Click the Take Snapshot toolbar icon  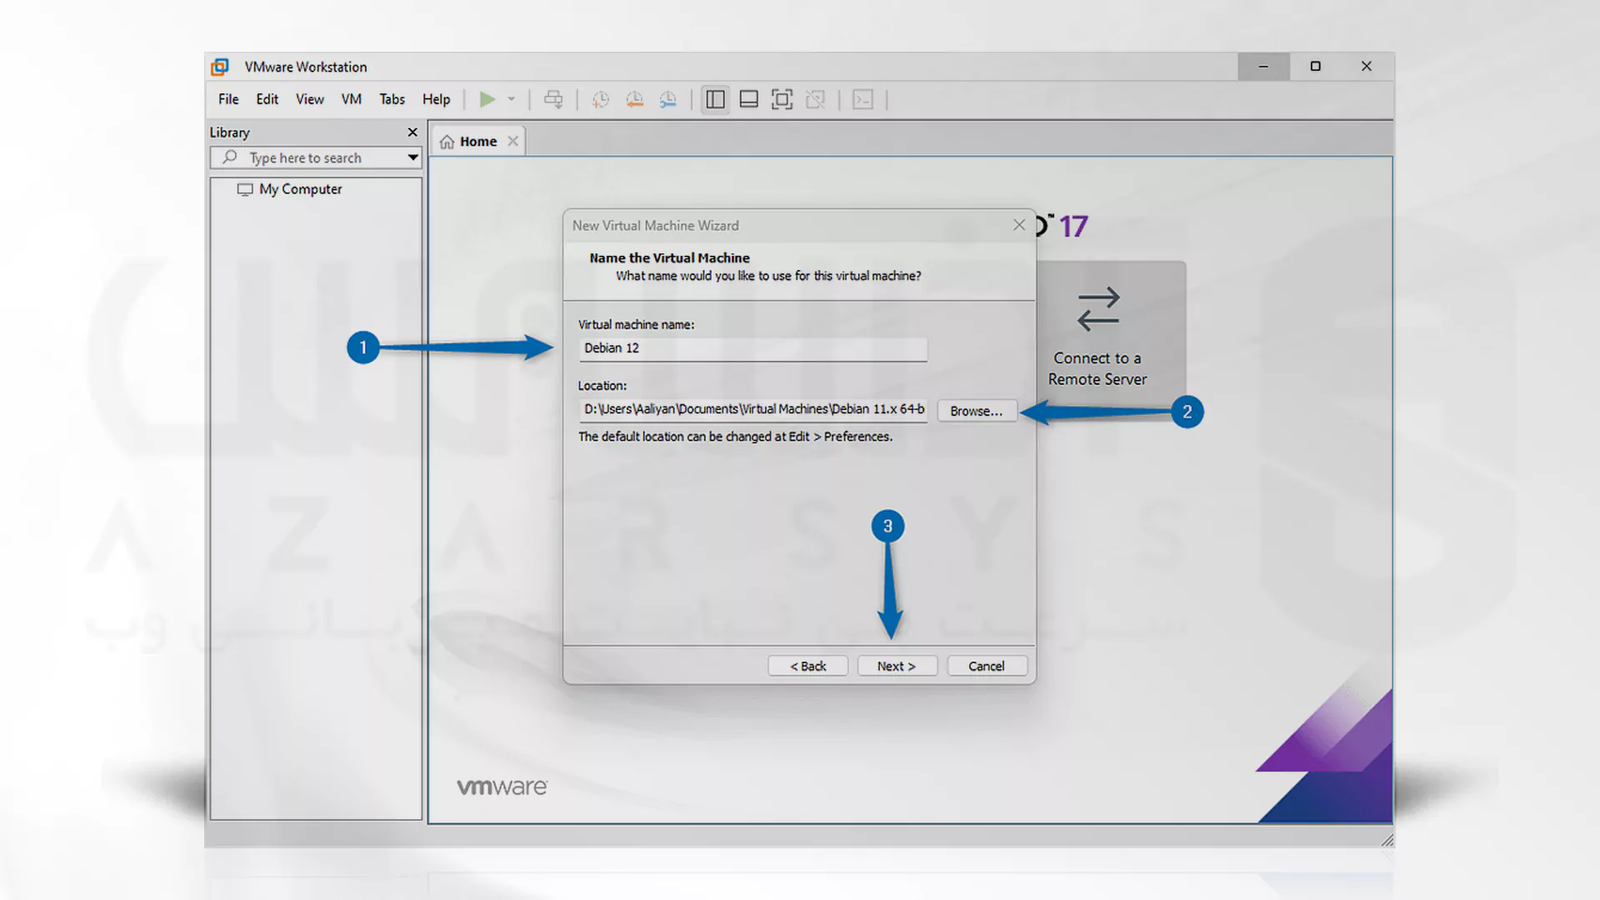point(600,100)
